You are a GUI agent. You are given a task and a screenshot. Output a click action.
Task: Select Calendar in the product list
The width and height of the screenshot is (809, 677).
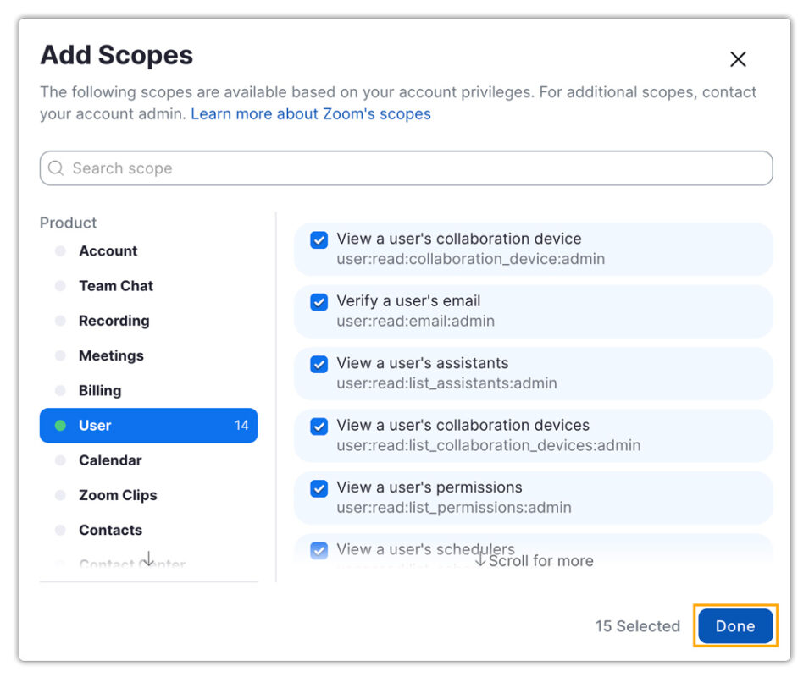point(109,460)
